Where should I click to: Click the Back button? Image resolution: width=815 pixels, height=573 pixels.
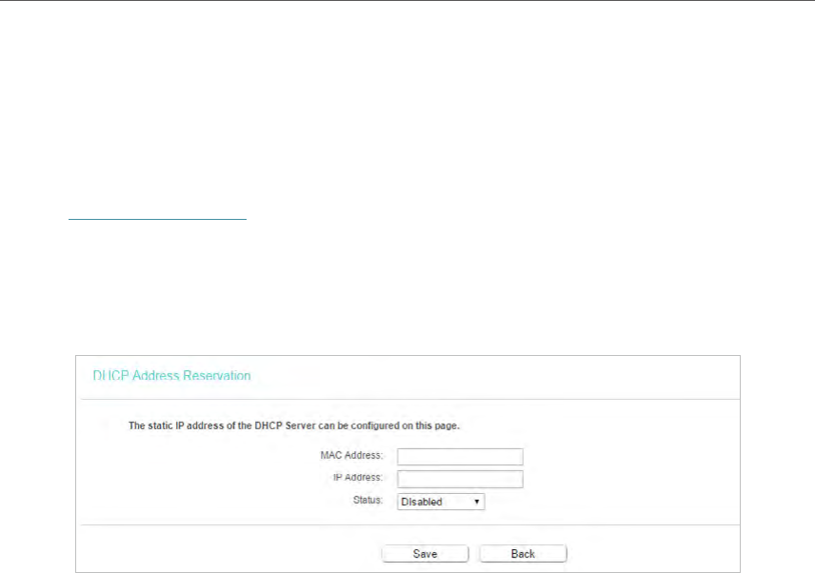pos(523,554)
